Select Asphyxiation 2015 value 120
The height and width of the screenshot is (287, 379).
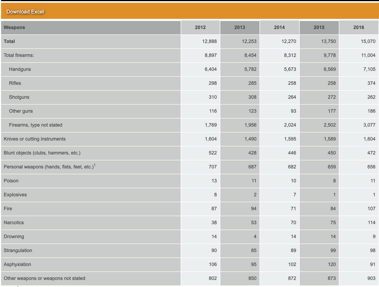tap(332, 265)
